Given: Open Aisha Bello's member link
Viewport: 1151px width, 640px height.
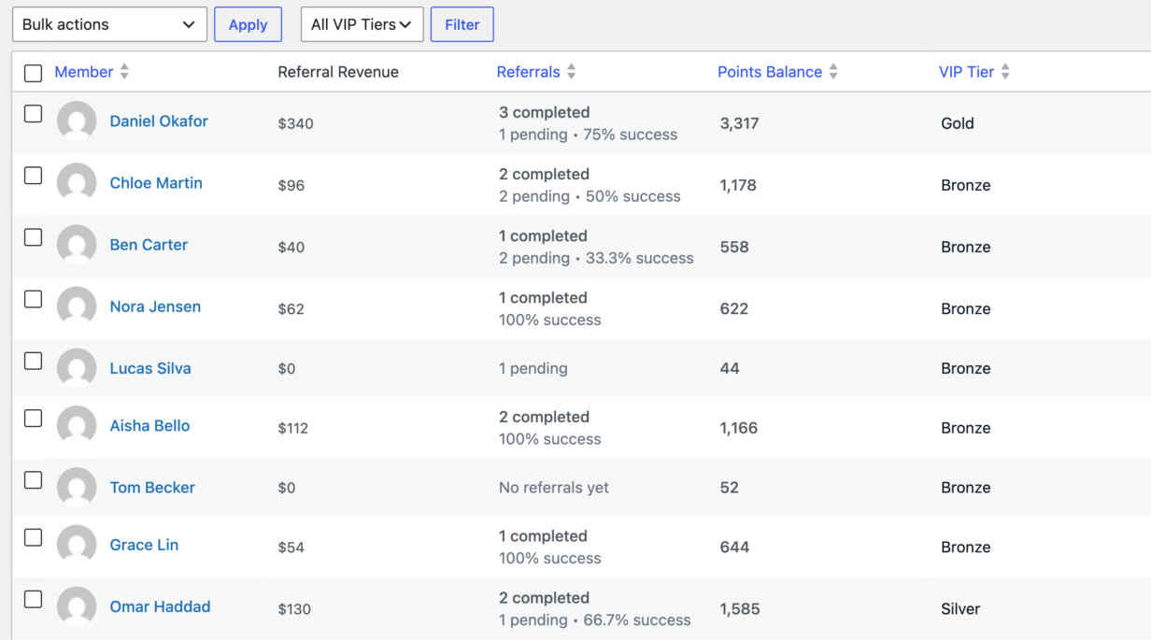Looking at the screenshot, I should pos(149,426).
